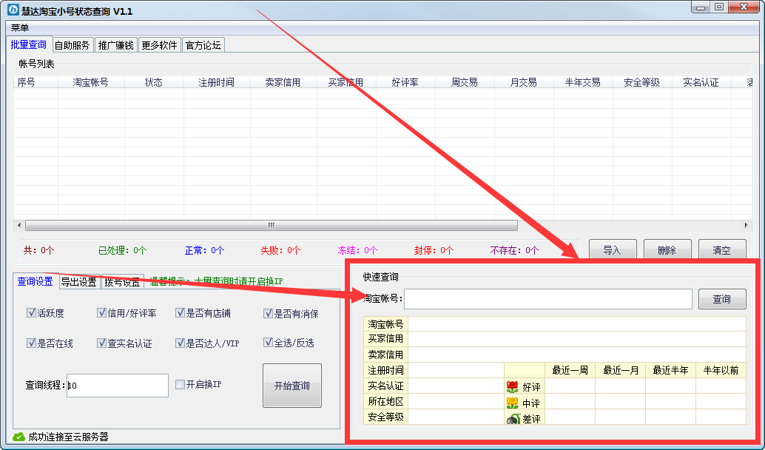This screenshot has width=765, height=450.
Task: Uncheck the 活跃度 checkbox
Action: point(31,313)
